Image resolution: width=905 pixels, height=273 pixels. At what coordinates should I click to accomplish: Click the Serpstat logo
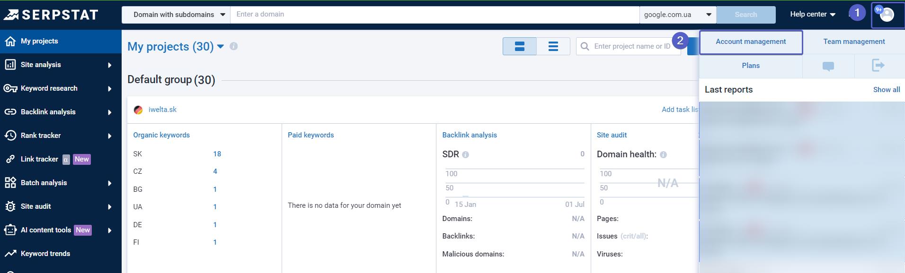(51, 15)
